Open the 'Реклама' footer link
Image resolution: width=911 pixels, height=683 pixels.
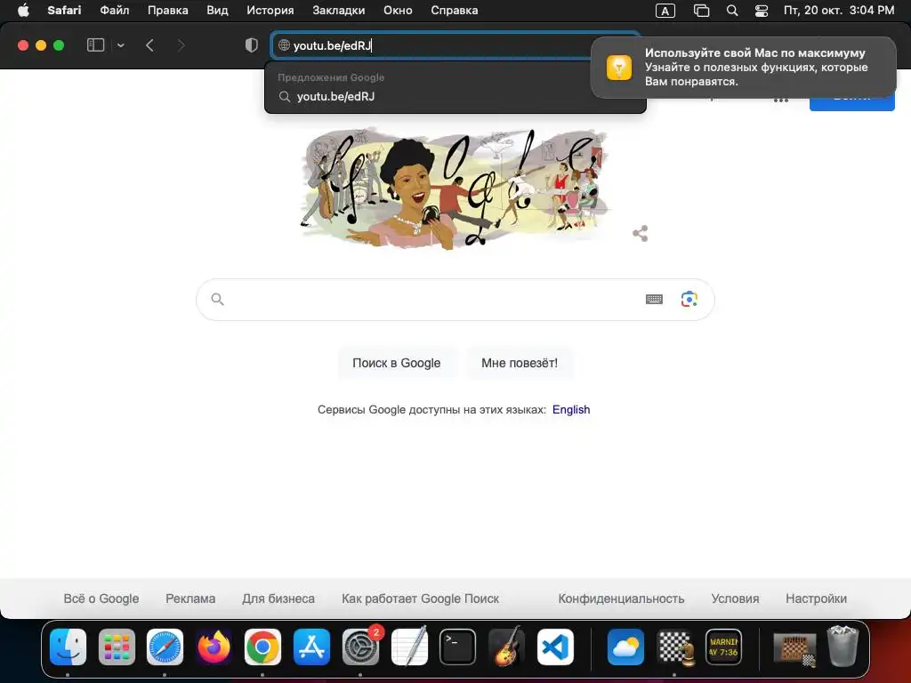coord(190,599)
